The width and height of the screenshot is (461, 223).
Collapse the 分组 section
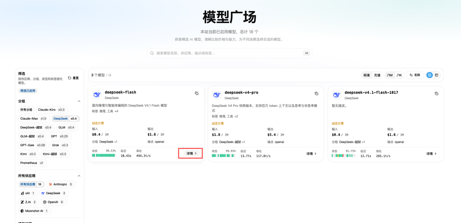79,101
